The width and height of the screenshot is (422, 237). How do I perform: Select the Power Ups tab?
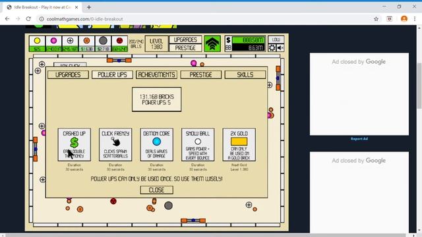tap(112, 74)
